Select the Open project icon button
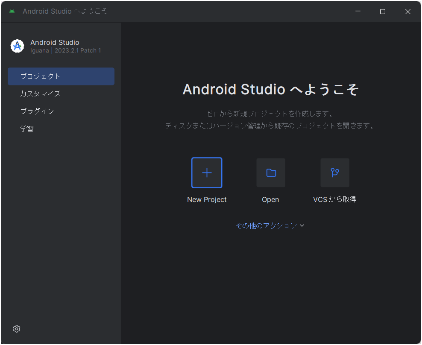422x345 pixels. tap(270, 172)
